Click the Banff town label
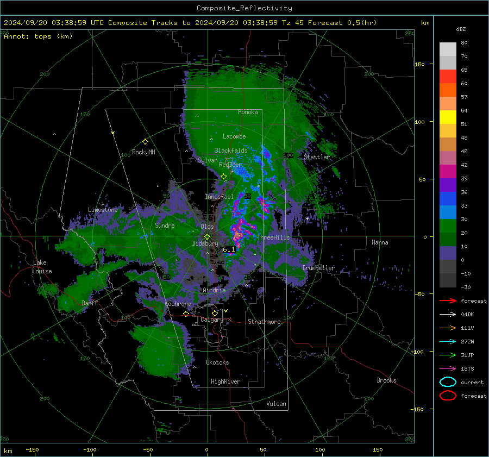Viewport: 489px width, 457px height. pyautogui.click(x=90, y=303)
